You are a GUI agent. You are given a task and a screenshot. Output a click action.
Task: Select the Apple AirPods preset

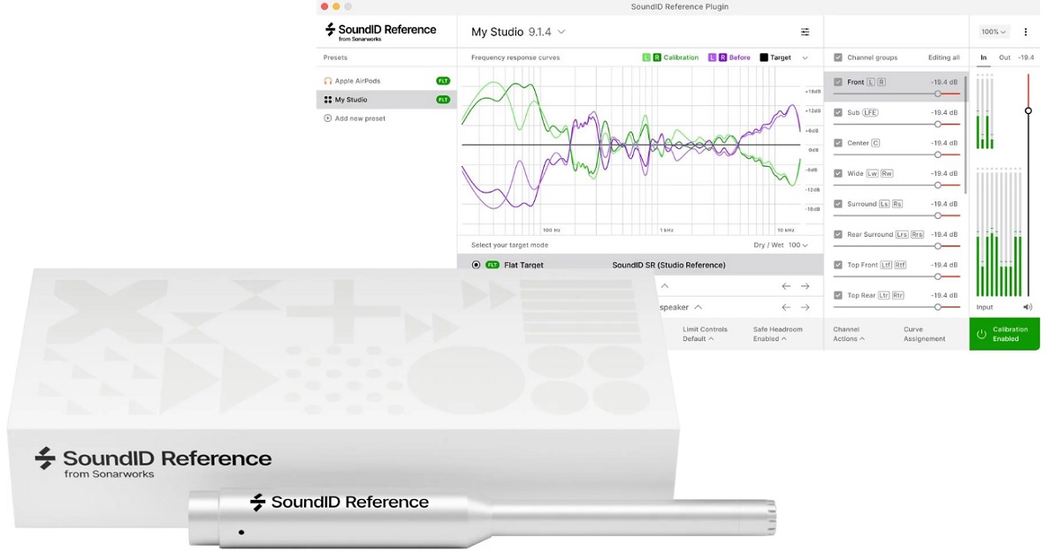pyautogui.click(x=386, y=81)
